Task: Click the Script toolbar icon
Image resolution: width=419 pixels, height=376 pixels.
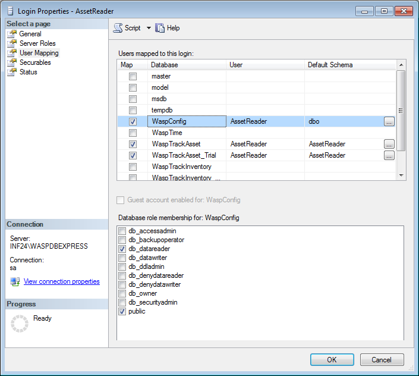Action: pos(118,28)
